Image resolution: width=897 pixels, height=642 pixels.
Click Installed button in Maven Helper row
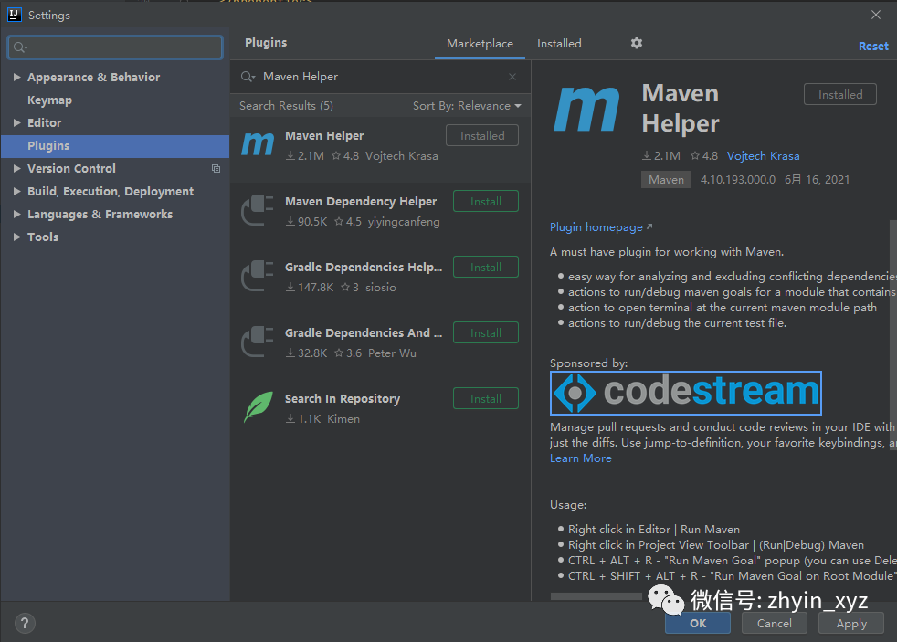click(482, 135)
